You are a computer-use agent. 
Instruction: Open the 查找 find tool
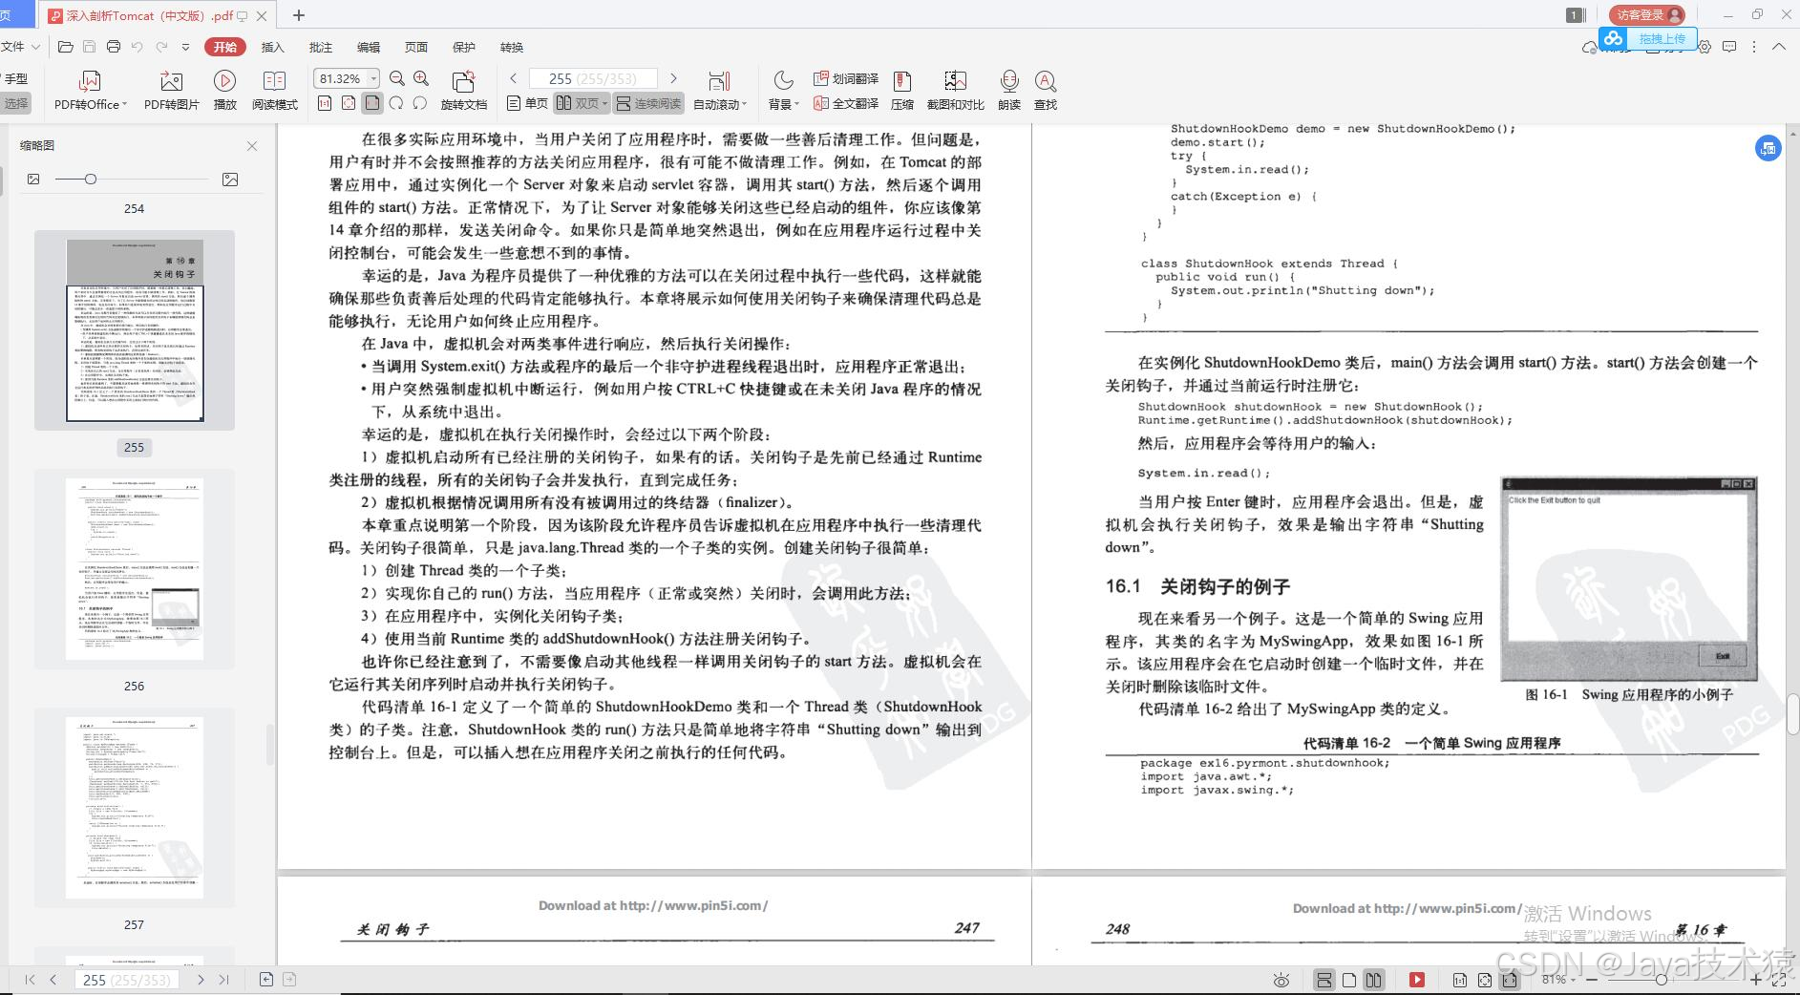pyautogui.click(x=1046, y=90)
